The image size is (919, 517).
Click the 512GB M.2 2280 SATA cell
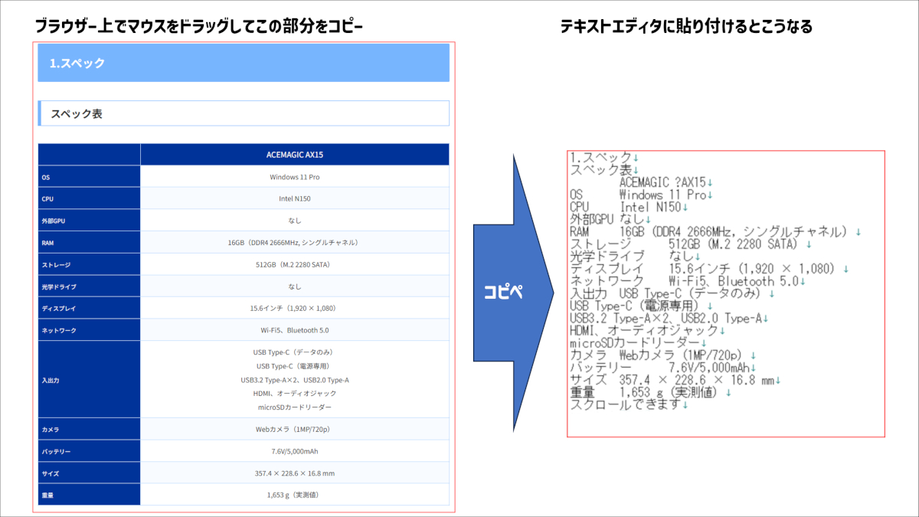click(294, 264)
